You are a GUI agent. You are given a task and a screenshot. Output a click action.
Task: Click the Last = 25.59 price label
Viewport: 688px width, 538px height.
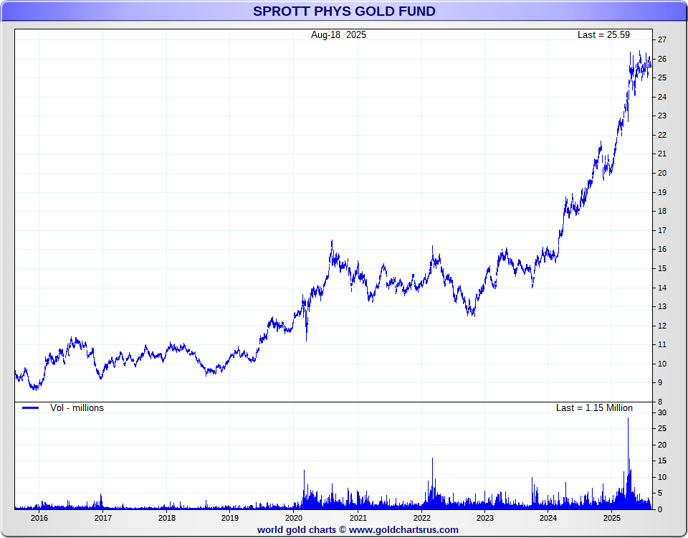point(603,34)
